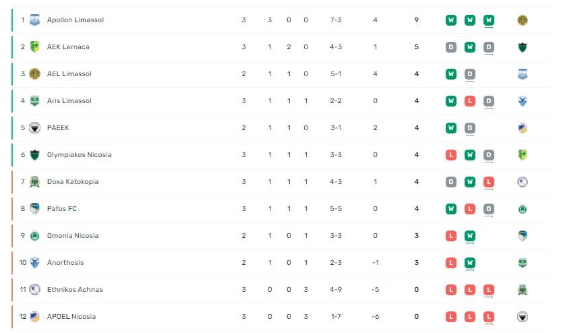
Task: Open the Anorthosis team link
Action: pos(65,262)
